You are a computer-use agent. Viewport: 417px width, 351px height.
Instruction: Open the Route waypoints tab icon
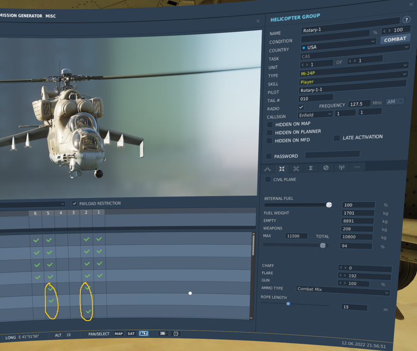pyautogui.click(x=268, y=168)
